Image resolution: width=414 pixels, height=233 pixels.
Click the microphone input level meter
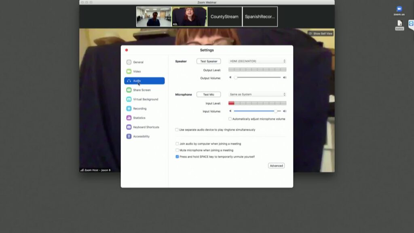pos(258,103)
